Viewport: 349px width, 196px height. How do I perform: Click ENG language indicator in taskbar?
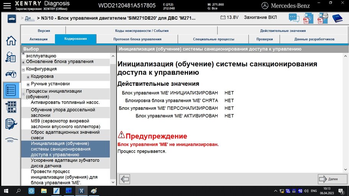(314, 191)
